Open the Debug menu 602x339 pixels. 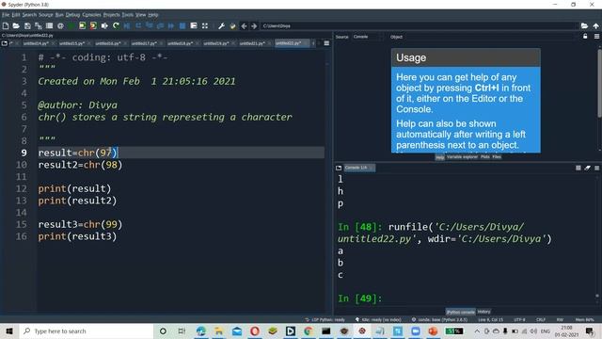pos(72,15)
